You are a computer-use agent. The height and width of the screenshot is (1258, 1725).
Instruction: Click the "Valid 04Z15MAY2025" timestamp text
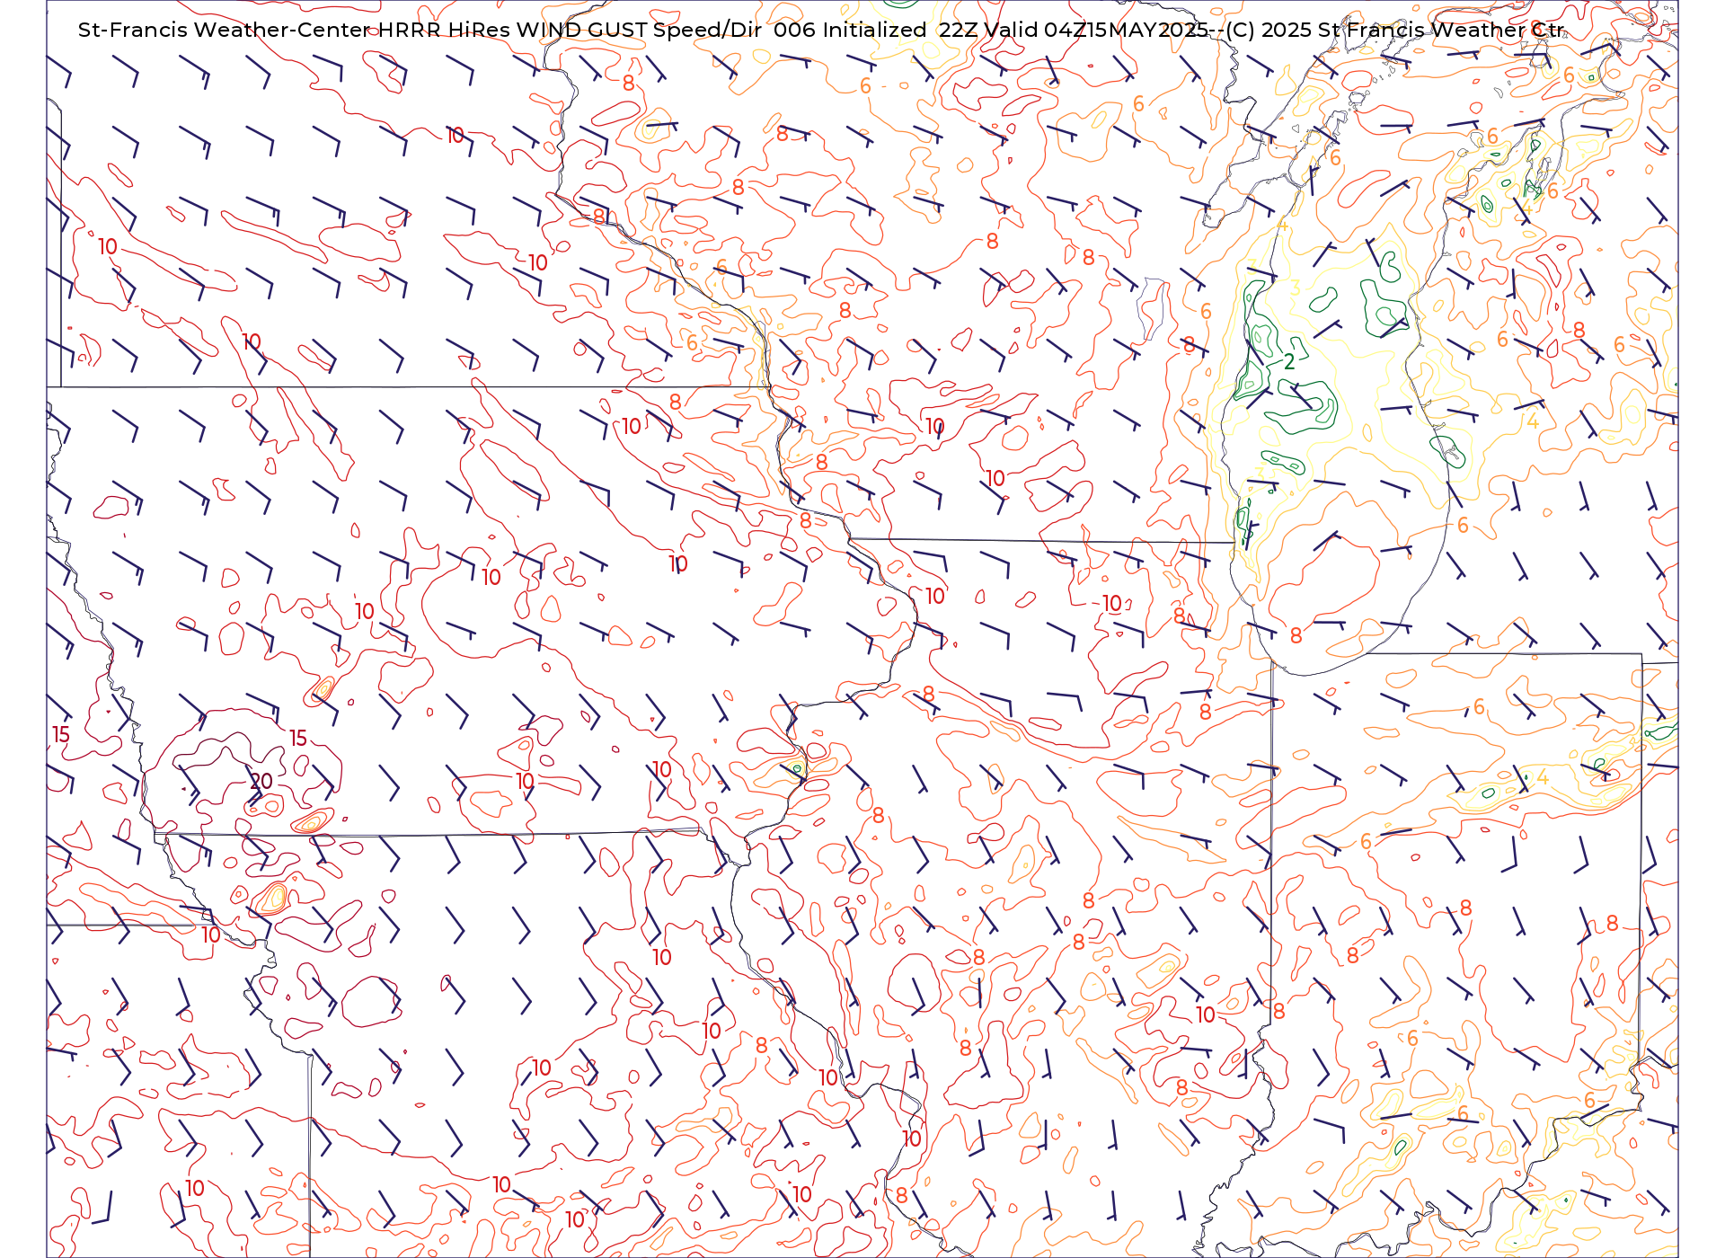(1097, 30)
